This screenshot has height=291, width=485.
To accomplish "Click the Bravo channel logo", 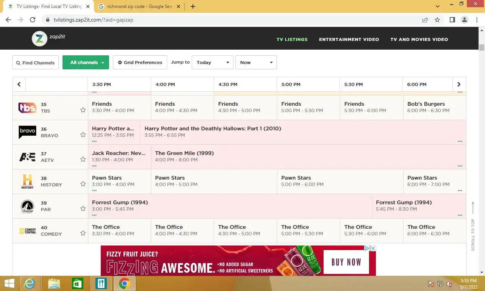I will click(27, 132).
